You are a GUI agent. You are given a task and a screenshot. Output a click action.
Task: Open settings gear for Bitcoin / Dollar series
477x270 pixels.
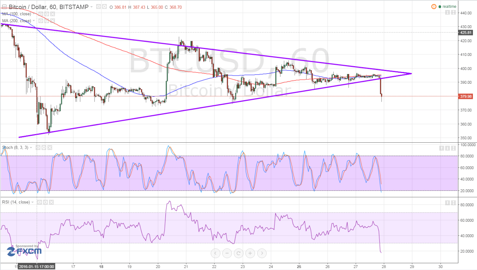coord(104,7)
